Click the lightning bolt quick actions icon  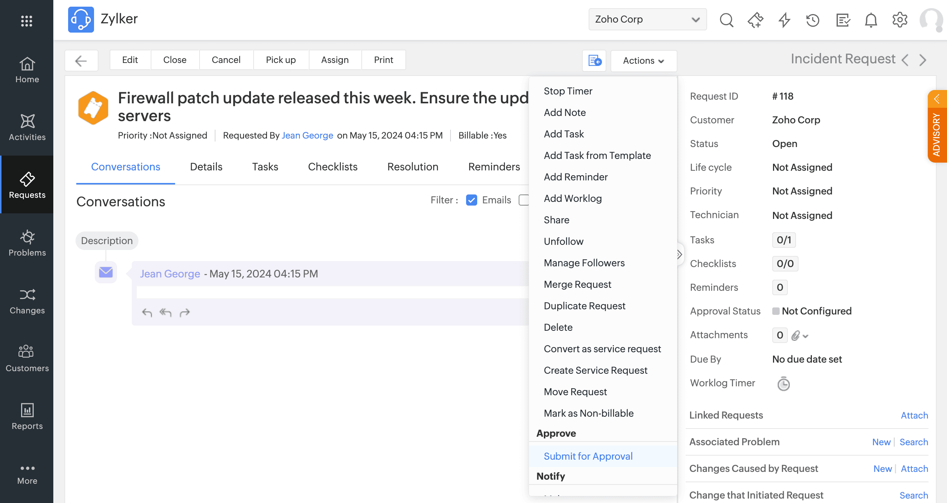[x=784, y=20]
